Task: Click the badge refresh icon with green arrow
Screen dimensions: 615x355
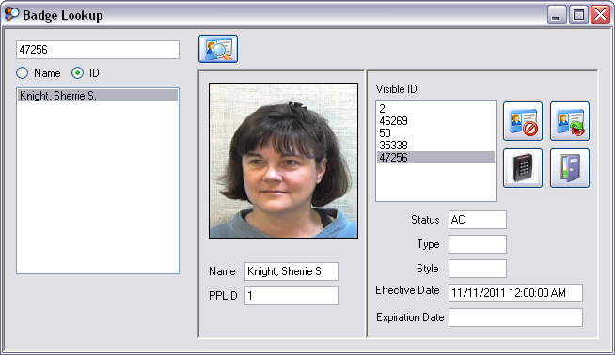Action: 570,121
